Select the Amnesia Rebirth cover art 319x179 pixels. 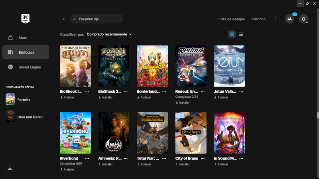(114, 133)
